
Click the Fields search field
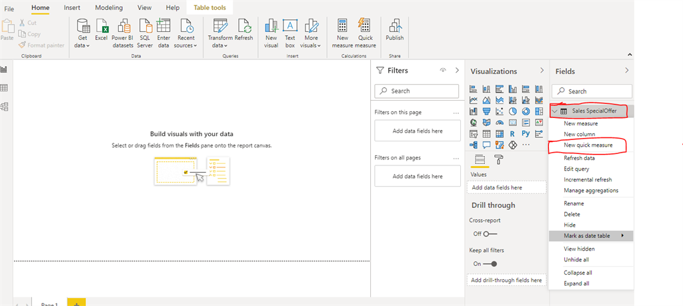(592, 91)
